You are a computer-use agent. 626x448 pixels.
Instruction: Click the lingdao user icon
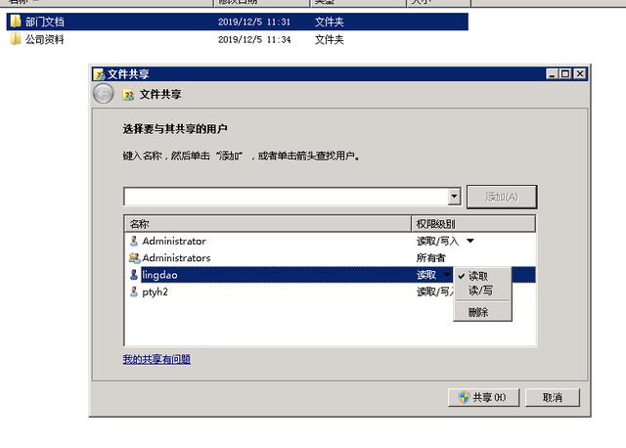click(x=134, y=275)
